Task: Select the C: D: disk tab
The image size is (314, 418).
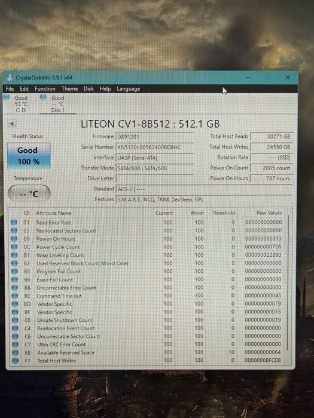Action: pos(21,104)
